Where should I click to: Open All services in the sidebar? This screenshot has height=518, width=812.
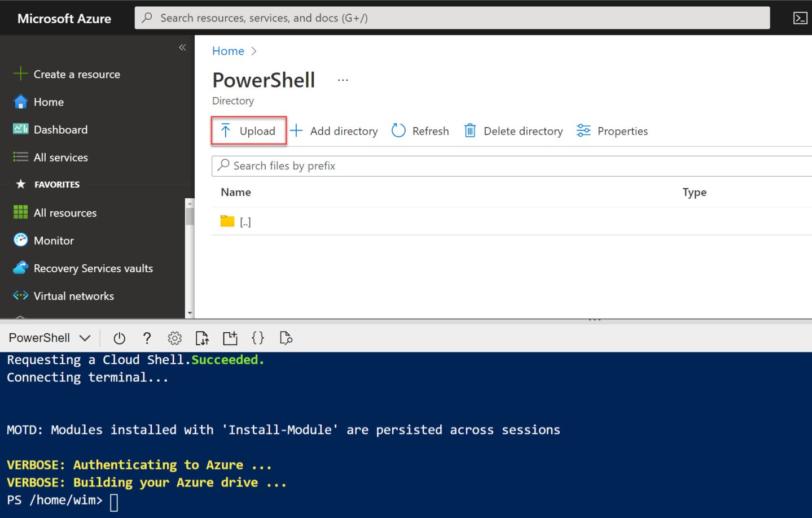(60, 157)
